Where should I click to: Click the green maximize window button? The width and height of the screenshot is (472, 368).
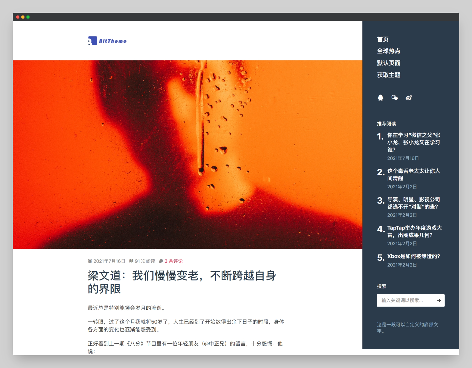(x=28, y=17)
